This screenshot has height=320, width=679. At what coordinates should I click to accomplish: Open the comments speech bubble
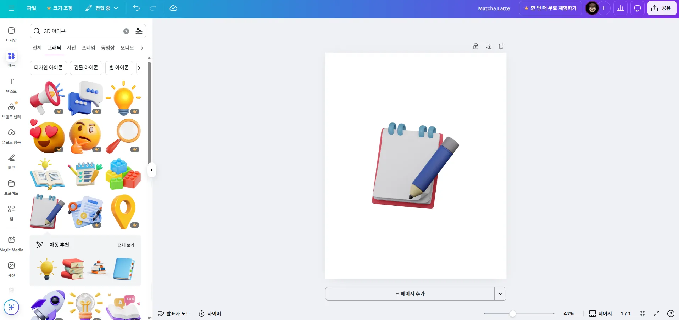click(x=638, y=8)
